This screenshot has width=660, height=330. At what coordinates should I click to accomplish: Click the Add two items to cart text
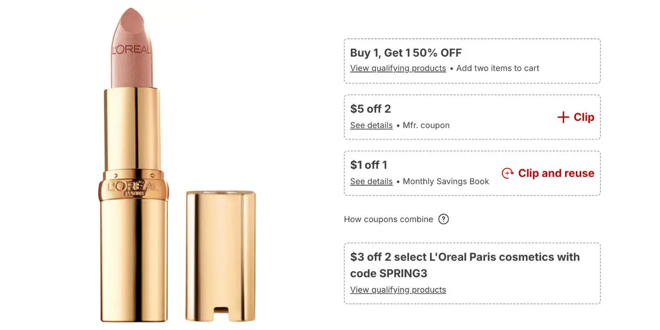click(x=497, y=68)
